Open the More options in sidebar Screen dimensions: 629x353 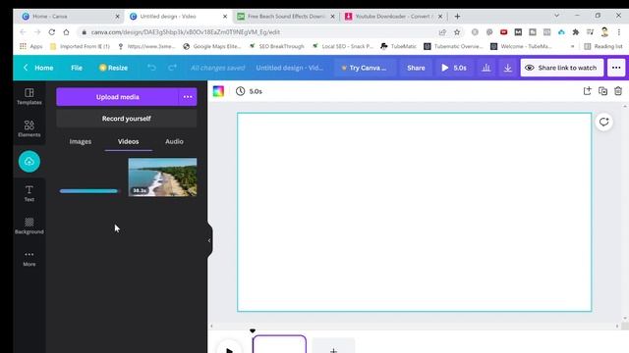tap(29, 259)
